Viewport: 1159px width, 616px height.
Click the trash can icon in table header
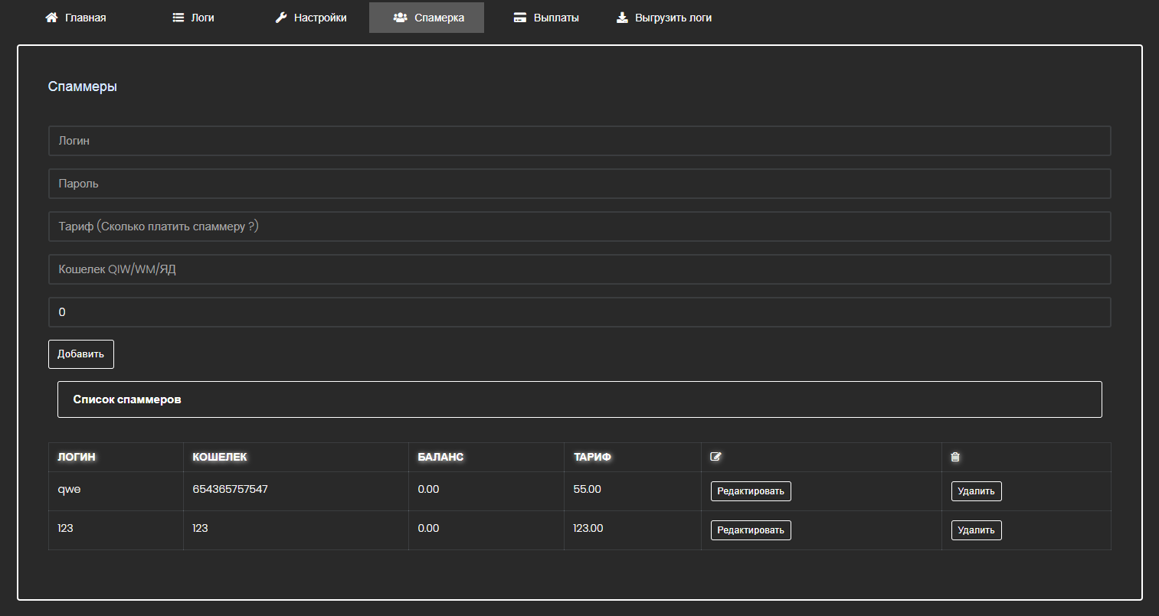click(x=955, y=457)
